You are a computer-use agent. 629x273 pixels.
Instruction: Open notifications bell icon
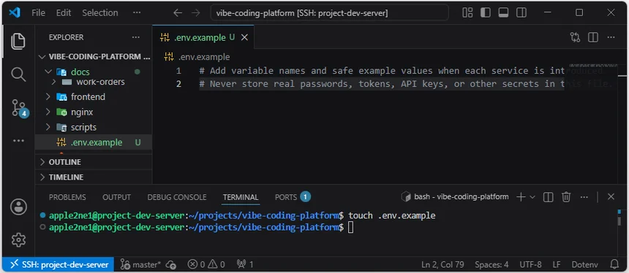614,264
